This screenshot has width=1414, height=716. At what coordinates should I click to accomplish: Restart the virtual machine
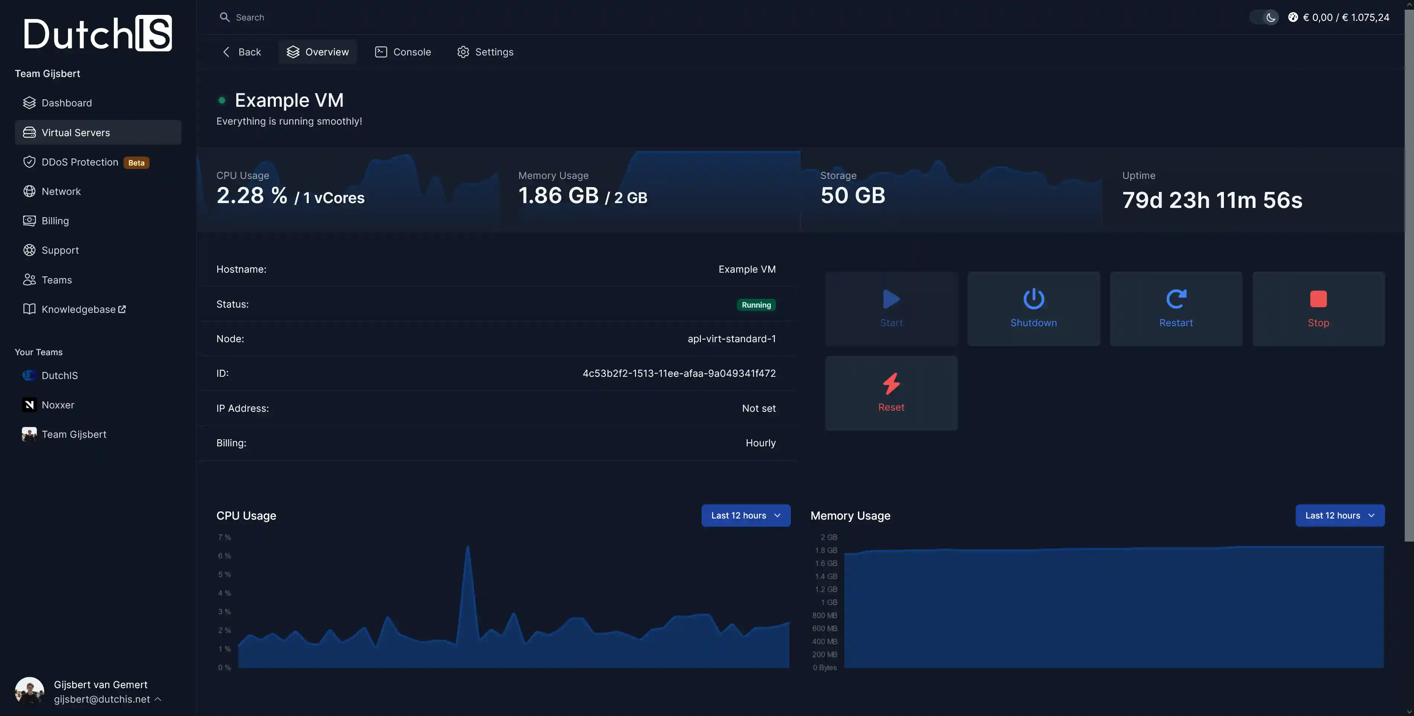(x=1176, y=309)
